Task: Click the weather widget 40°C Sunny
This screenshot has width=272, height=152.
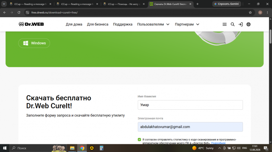Action: coord(203,148)
